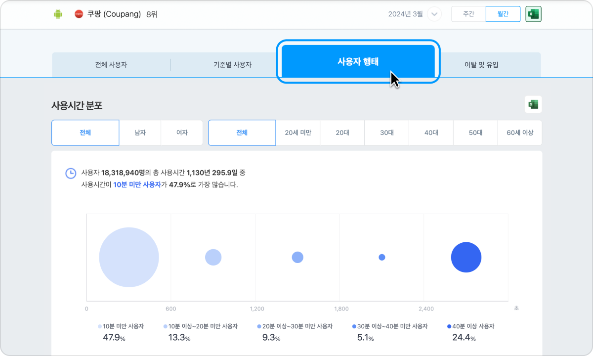Open the 전체 사용자 tab
The height and width of the screenshot is (356, 593).
click(111, 65)
